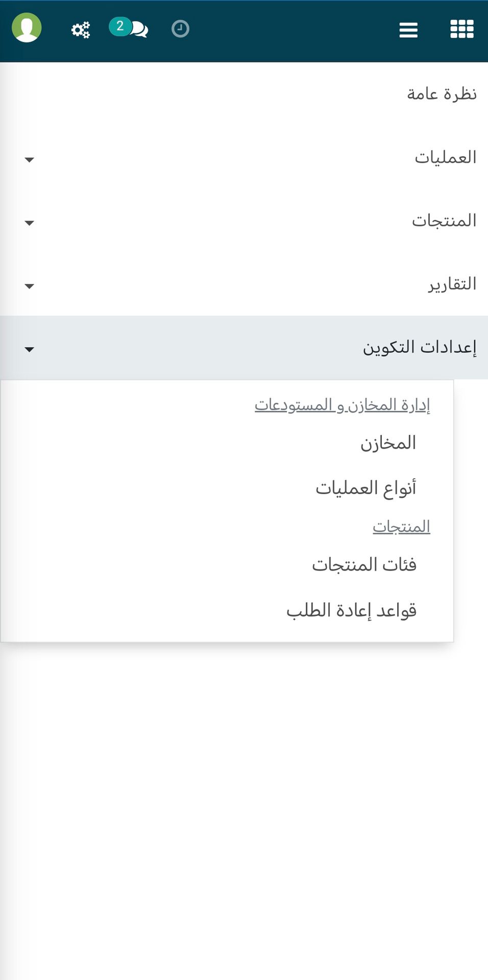Click the teal badge showing 2 messages
Screen dimensions: 488x980
click(x=120, y=27)
